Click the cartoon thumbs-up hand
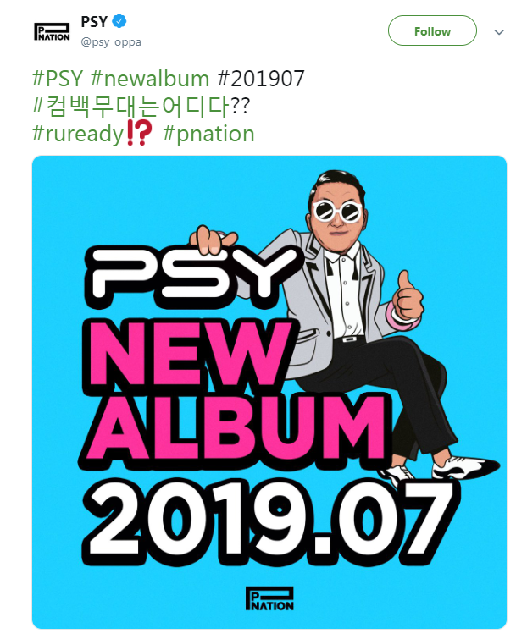The height and width of the screenshot is (639, 516). [x=408, y=296]
